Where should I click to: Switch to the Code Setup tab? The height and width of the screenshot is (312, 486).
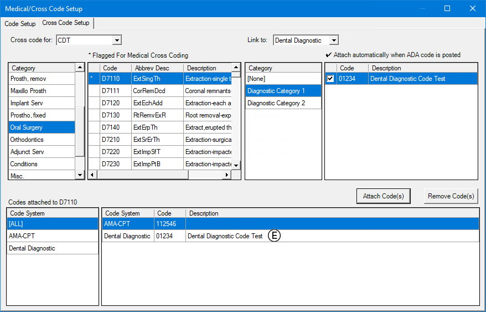point(20,24)
